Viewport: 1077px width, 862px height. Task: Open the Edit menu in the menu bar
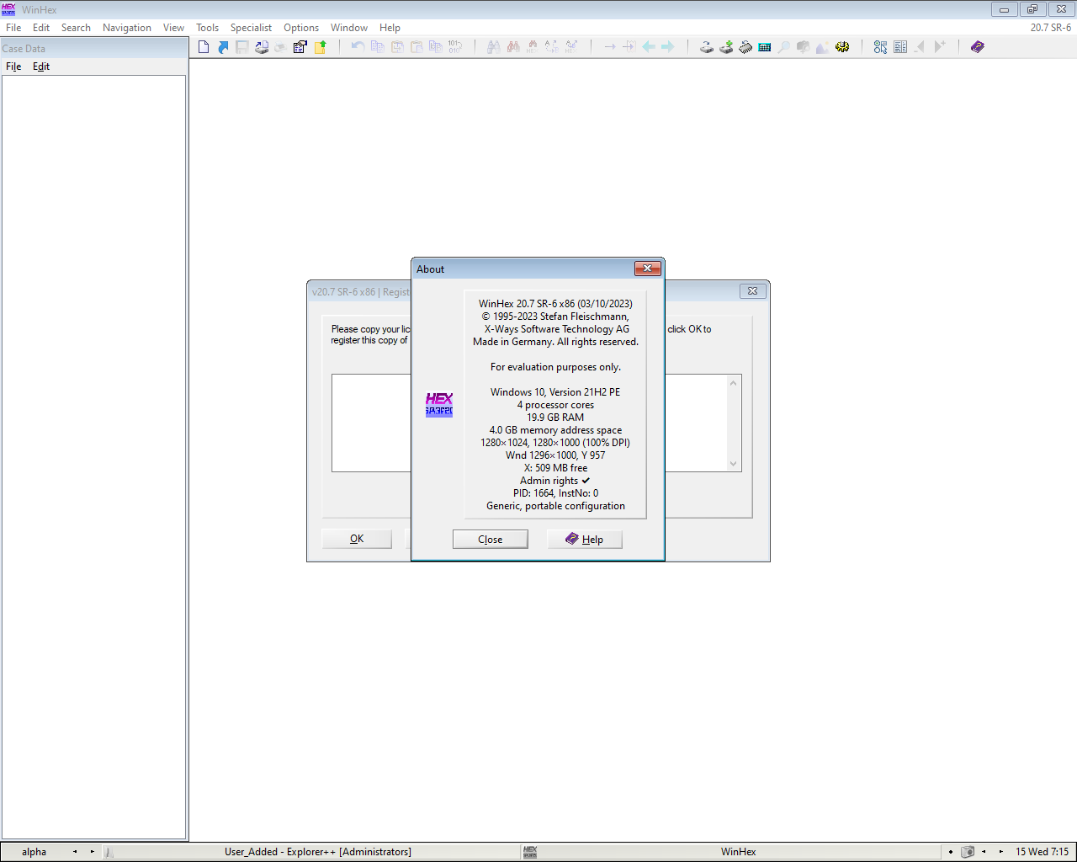(41, 28)
